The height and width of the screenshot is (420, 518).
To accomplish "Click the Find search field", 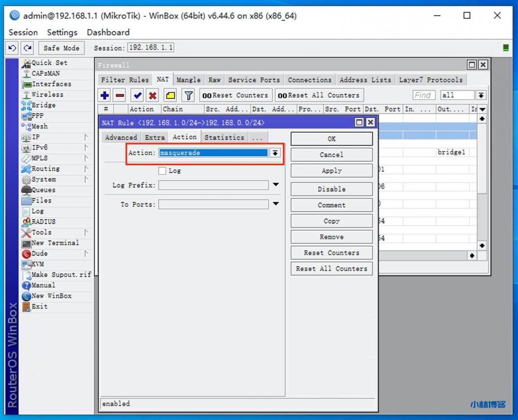I will pos(423,95).
